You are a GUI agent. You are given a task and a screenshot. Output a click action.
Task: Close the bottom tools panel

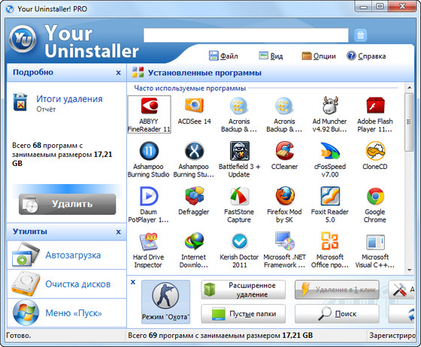click(133, 282)
